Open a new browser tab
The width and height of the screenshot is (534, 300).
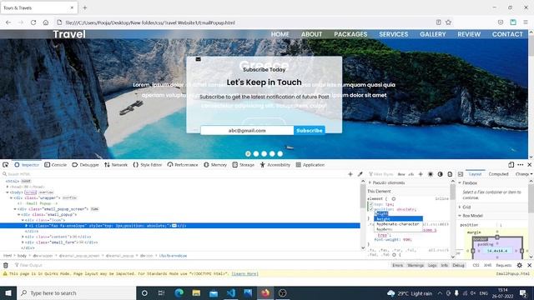(x=85, y=7)
